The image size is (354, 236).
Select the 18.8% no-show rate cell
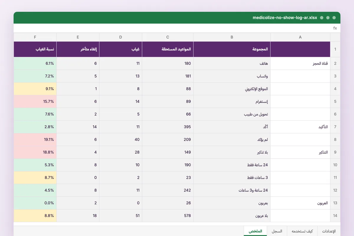[x=35, y=152]
